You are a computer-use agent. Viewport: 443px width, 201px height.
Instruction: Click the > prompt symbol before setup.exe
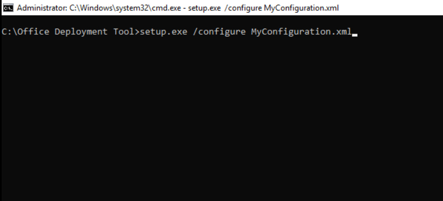coord(137,32)
